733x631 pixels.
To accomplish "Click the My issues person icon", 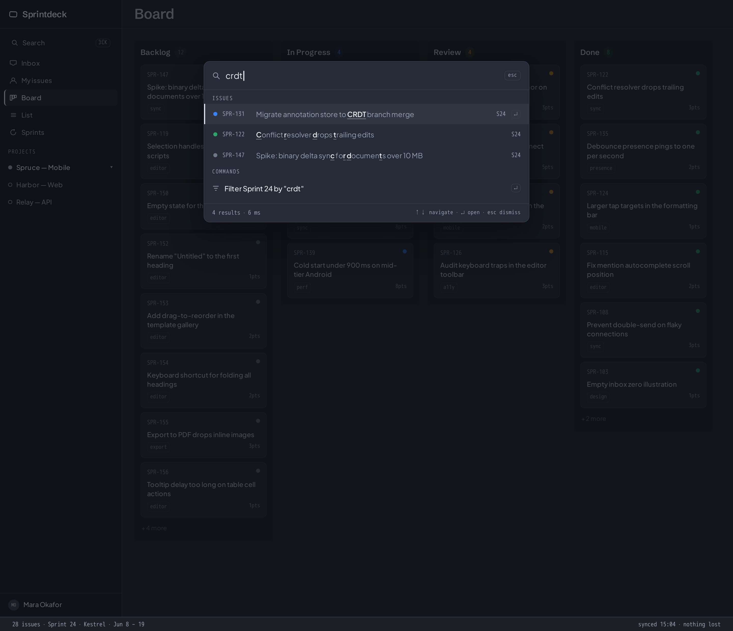I will [13, 80].
